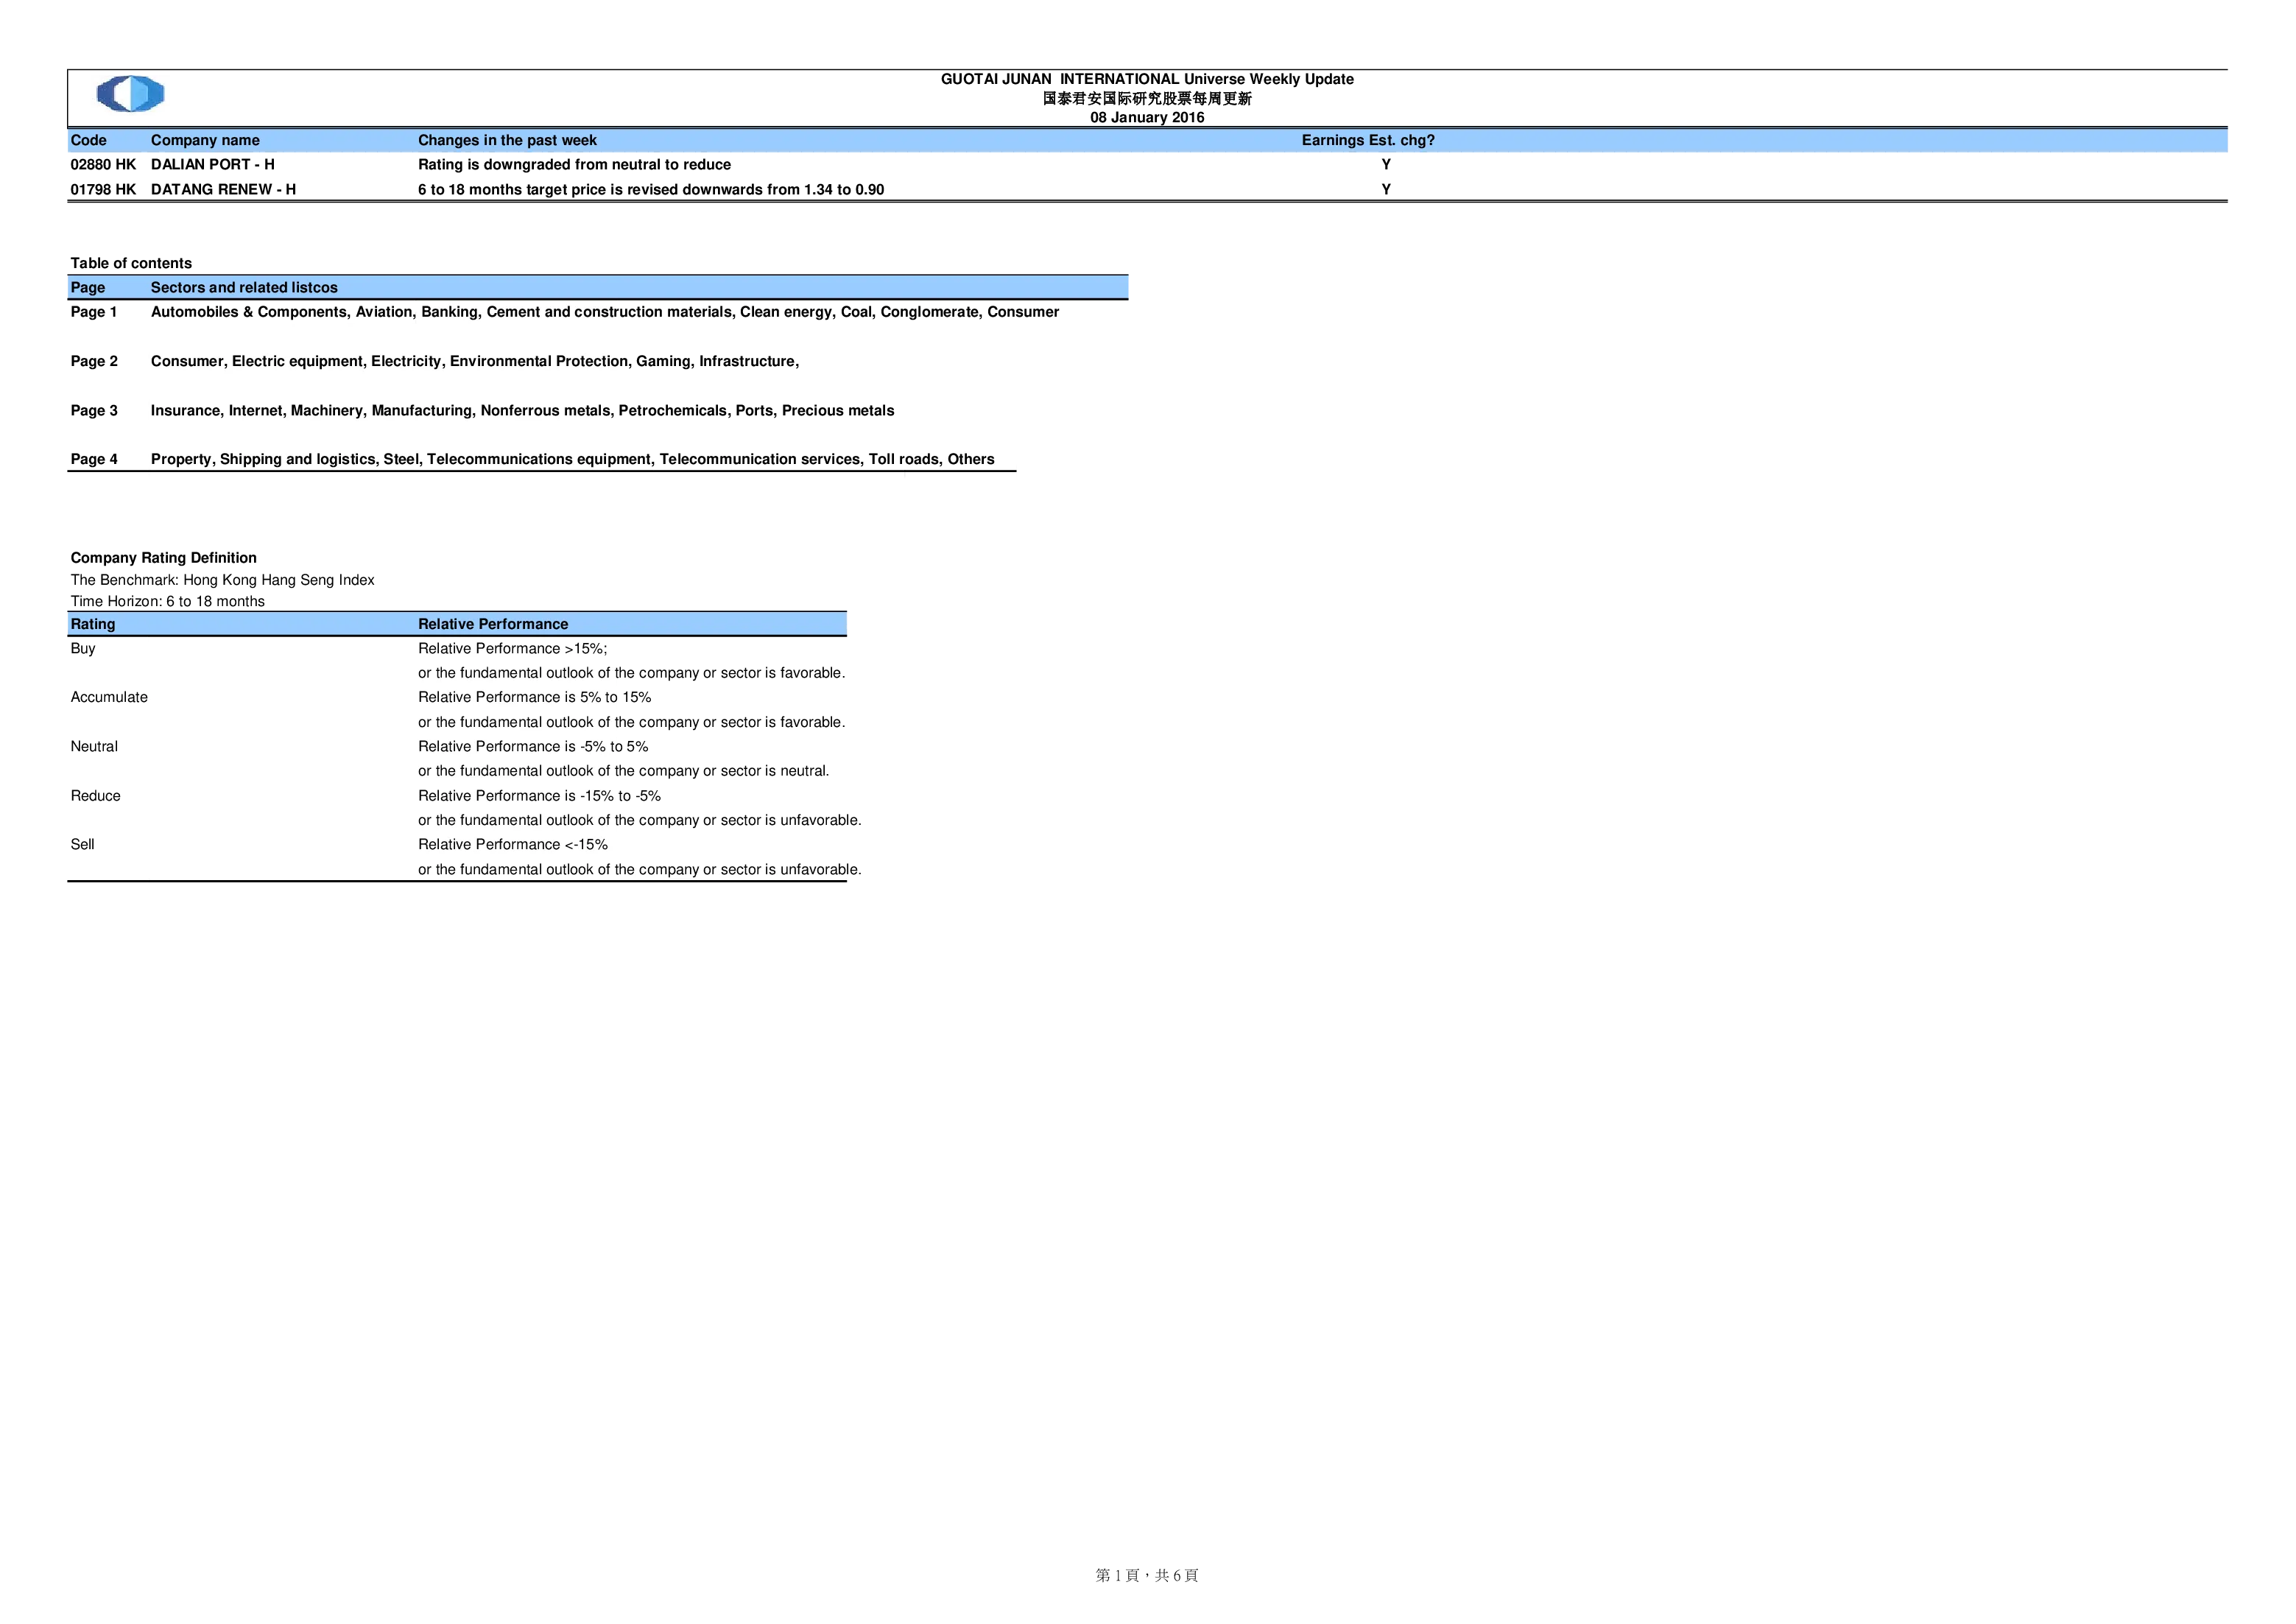Click 'Time Horizon: 6 to 18 months'

point(167,601)
